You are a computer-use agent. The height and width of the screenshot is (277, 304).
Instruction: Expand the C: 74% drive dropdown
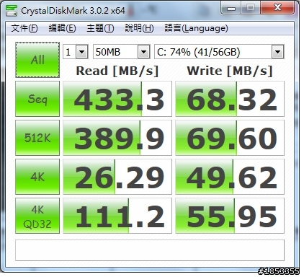pyautogui.click(x=278, y=52)
